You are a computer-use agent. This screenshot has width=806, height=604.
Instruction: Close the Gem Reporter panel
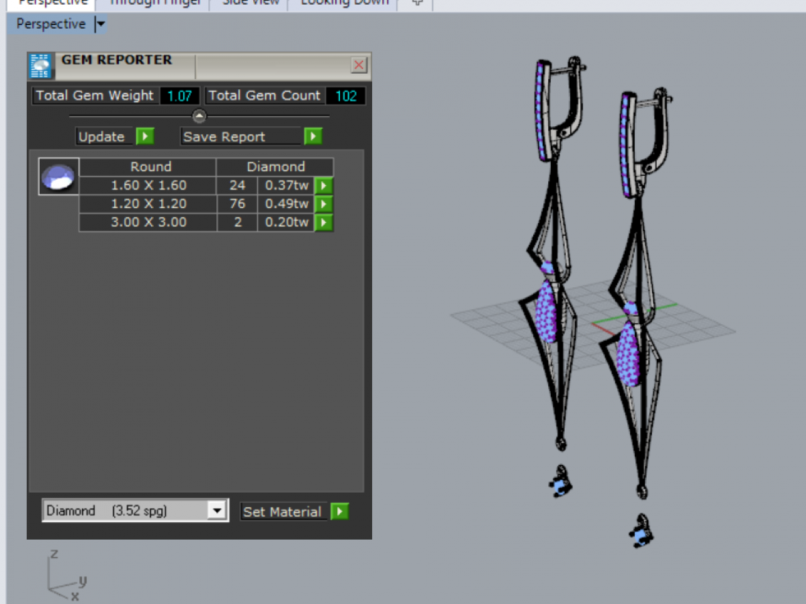359,65
